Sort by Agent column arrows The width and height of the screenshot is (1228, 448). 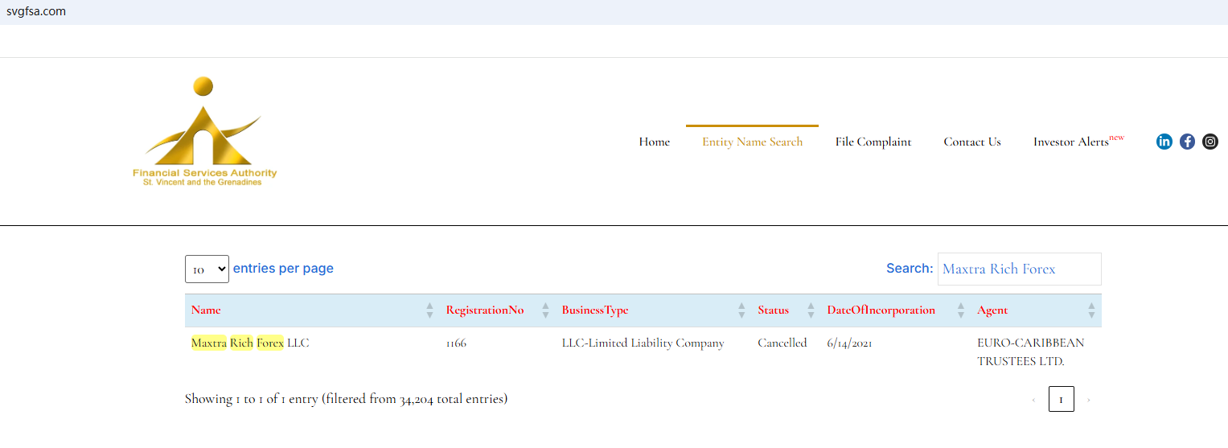(x=1091, y=310)
